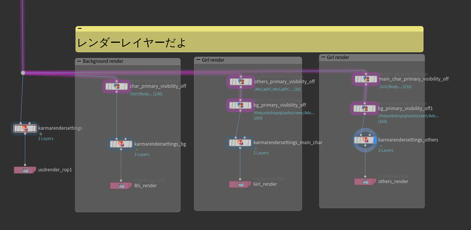
Task: Select the karmarendersettings node icon
Action: point(25,129)
